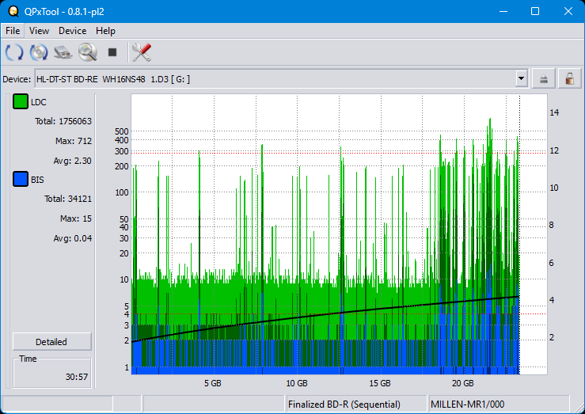The image size is (585, 414).
Task: Stop the test with the square icon
Action: [112, 53]
